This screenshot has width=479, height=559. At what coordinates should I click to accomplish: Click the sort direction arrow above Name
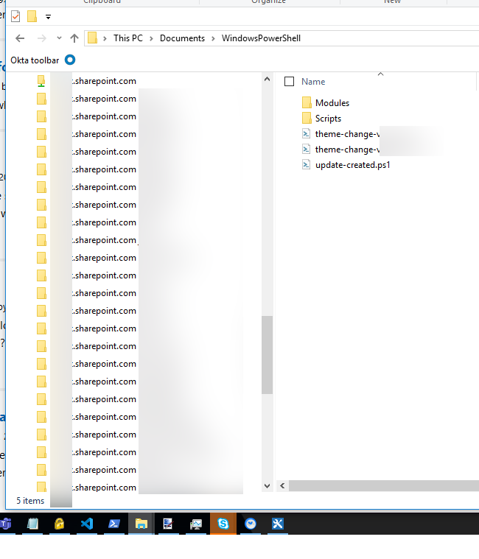pos(380,74)
